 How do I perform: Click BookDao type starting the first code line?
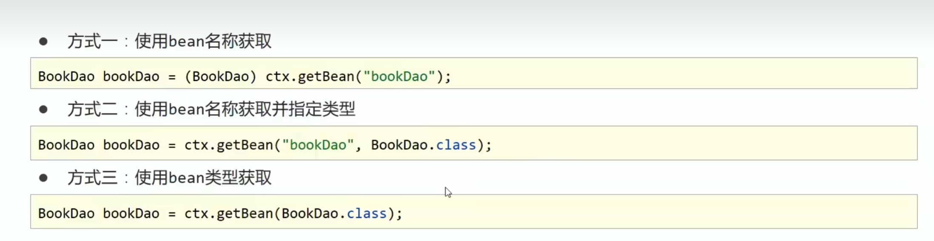click(66, 76)
